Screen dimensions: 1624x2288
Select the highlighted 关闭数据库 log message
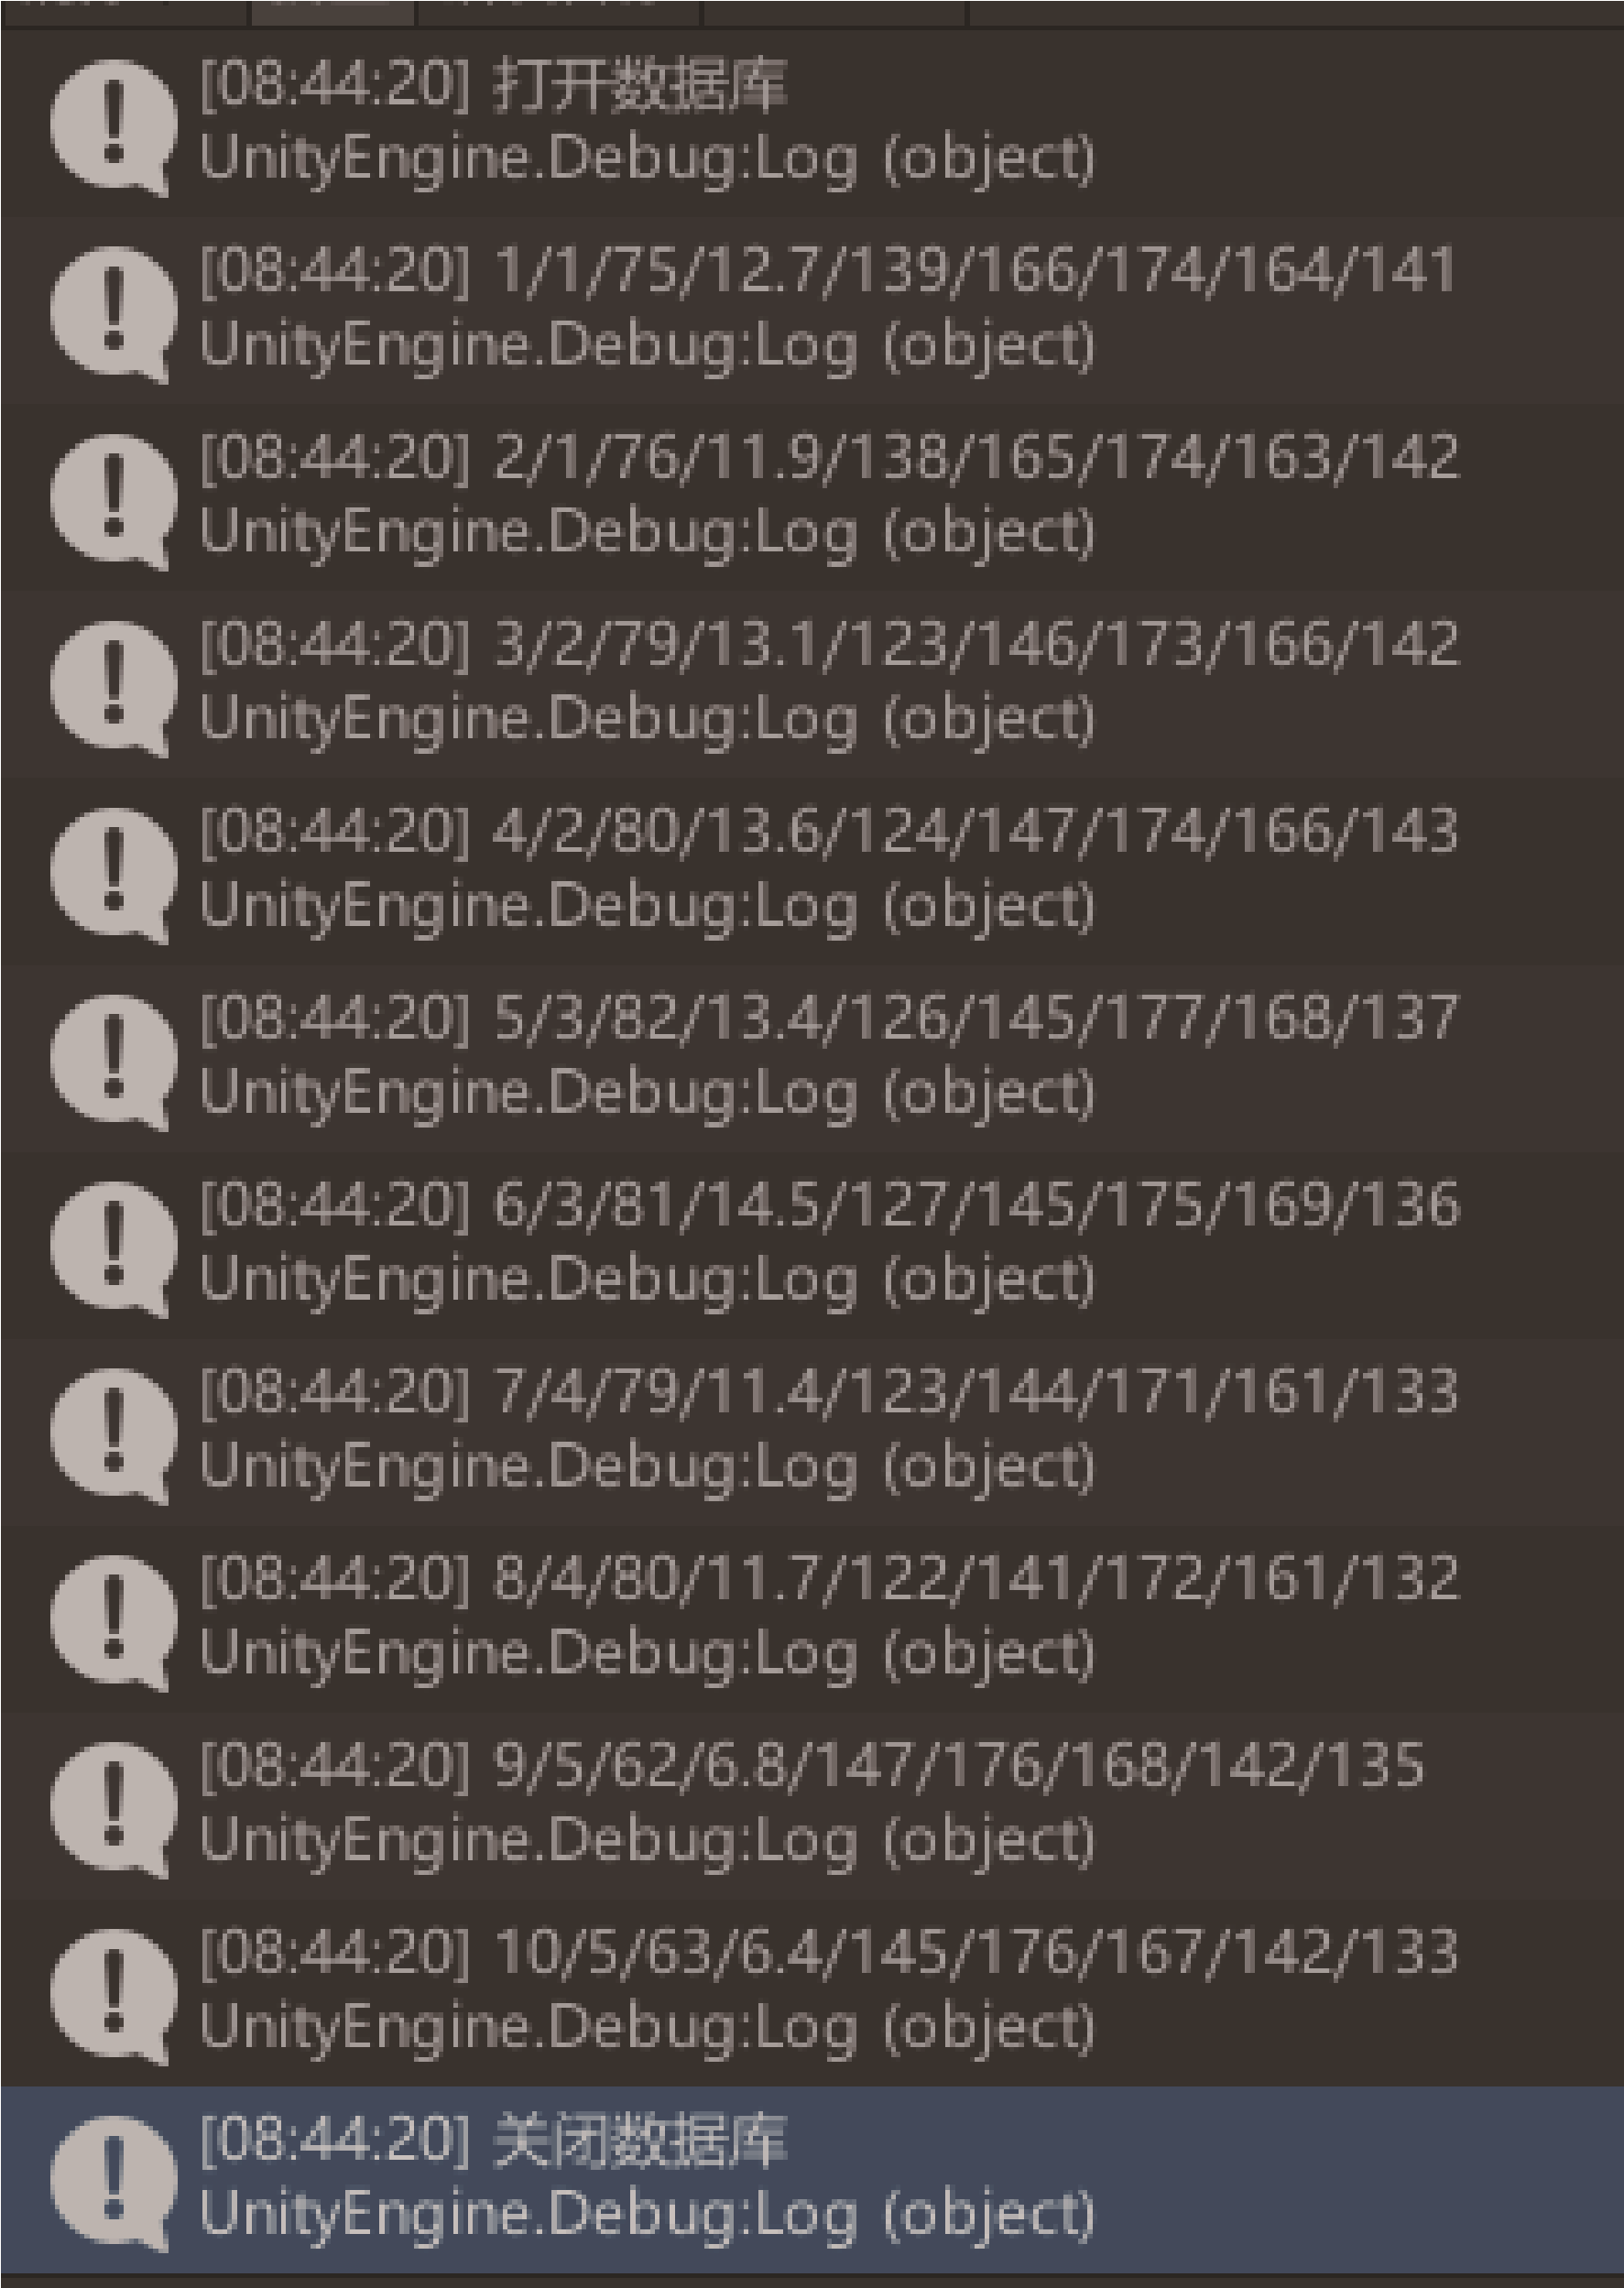click(x=812, y=2181)
